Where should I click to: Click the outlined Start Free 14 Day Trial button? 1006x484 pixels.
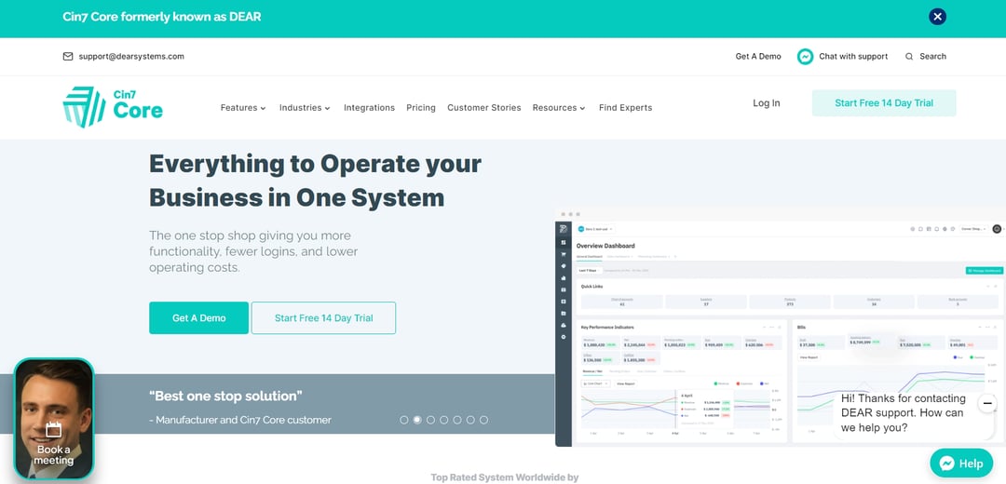click(x=323, y=318)
